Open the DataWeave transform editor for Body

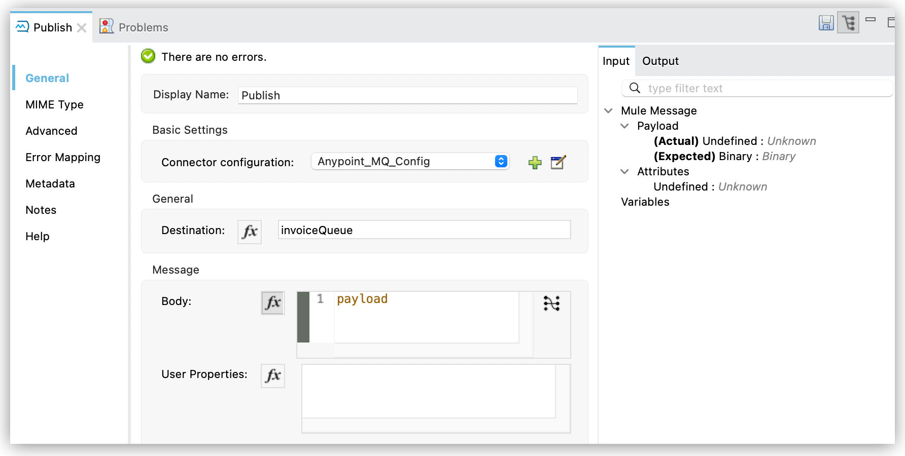[x=551, y=303]
